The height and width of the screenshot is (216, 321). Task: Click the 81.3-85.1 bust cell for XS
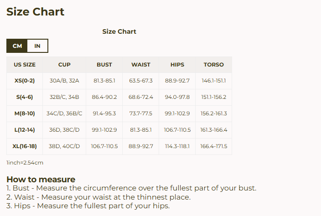(104, 81)
